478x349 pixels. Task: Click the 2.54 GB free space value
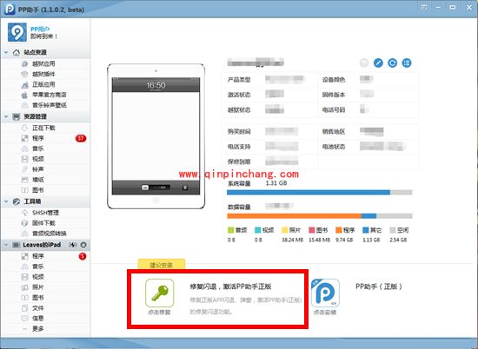click(x=398, y=240)
